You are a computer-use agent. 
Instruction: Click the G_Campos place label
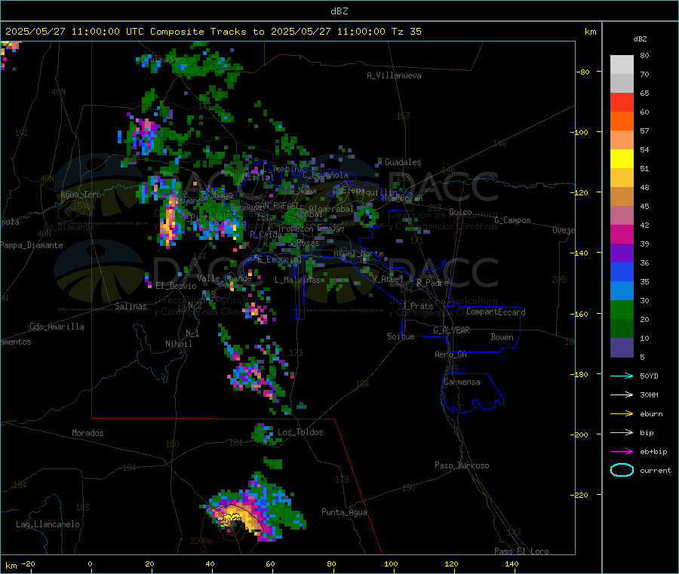[513, 220]
